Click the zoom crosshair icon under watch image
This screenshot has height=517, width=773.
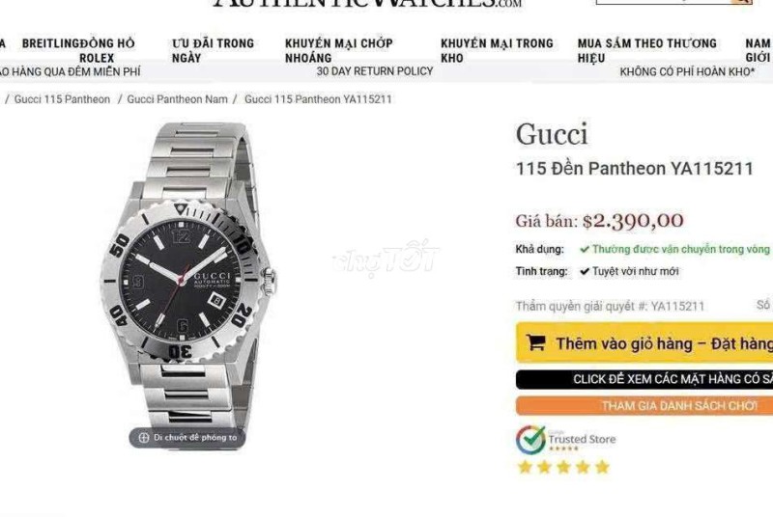[143, 437]
